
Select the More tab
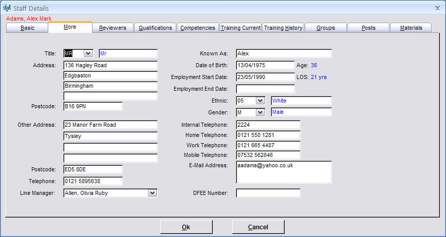pos(70,27)
